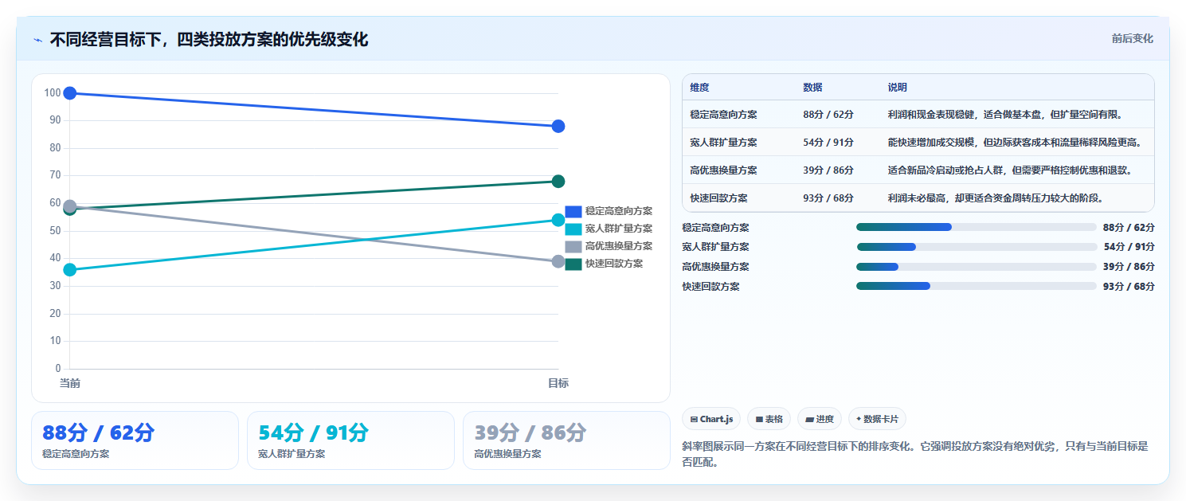Toggle the 宽人群扩量方案 cyan legend swatch
Viewport: 1186px width, 501px height.
[573, 229]
